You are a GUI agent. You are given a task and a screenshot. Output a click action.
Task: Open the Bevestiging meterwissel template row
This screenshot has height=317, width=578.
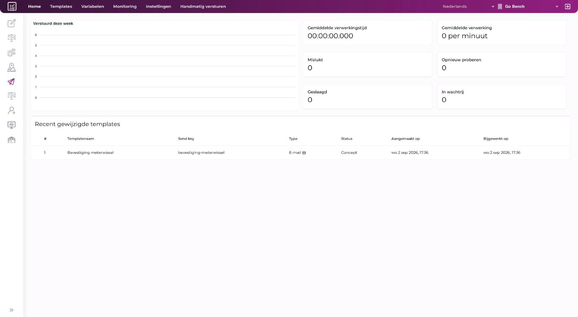[x=300, y=153]
